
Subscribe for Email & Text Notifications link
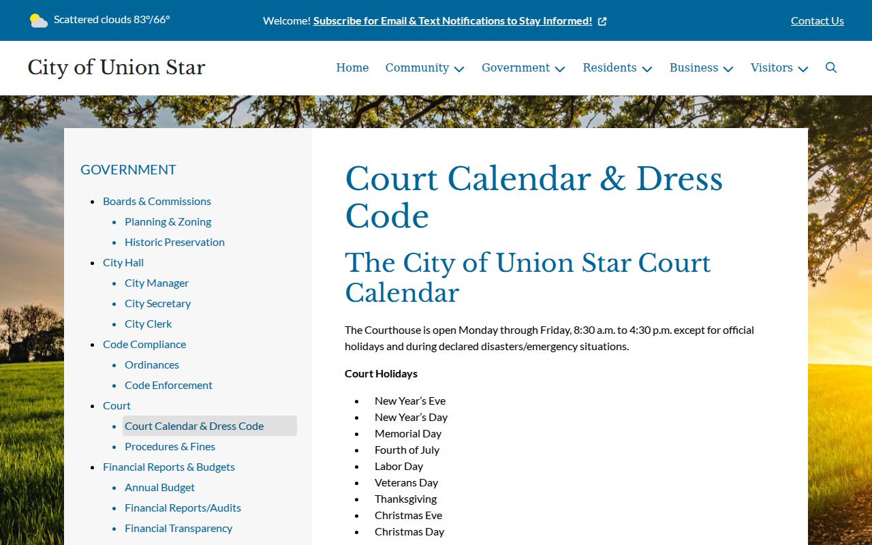(452, 20)
